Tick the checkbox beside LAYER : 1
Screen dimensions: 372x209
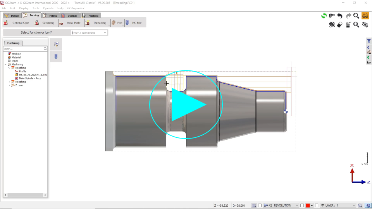(317, 206)
